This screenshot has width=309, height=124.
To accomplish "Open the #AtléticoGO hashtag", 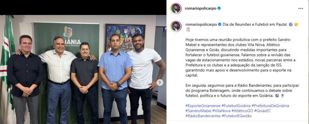I will pyautogui.click(x=242, y=111).
